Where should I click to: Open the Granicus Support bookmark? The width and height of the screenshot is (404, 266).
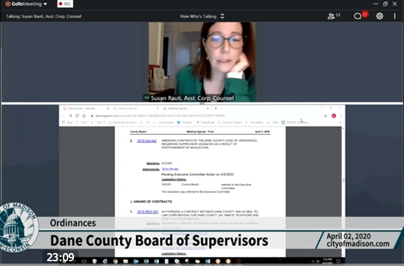tap(230, 123)
